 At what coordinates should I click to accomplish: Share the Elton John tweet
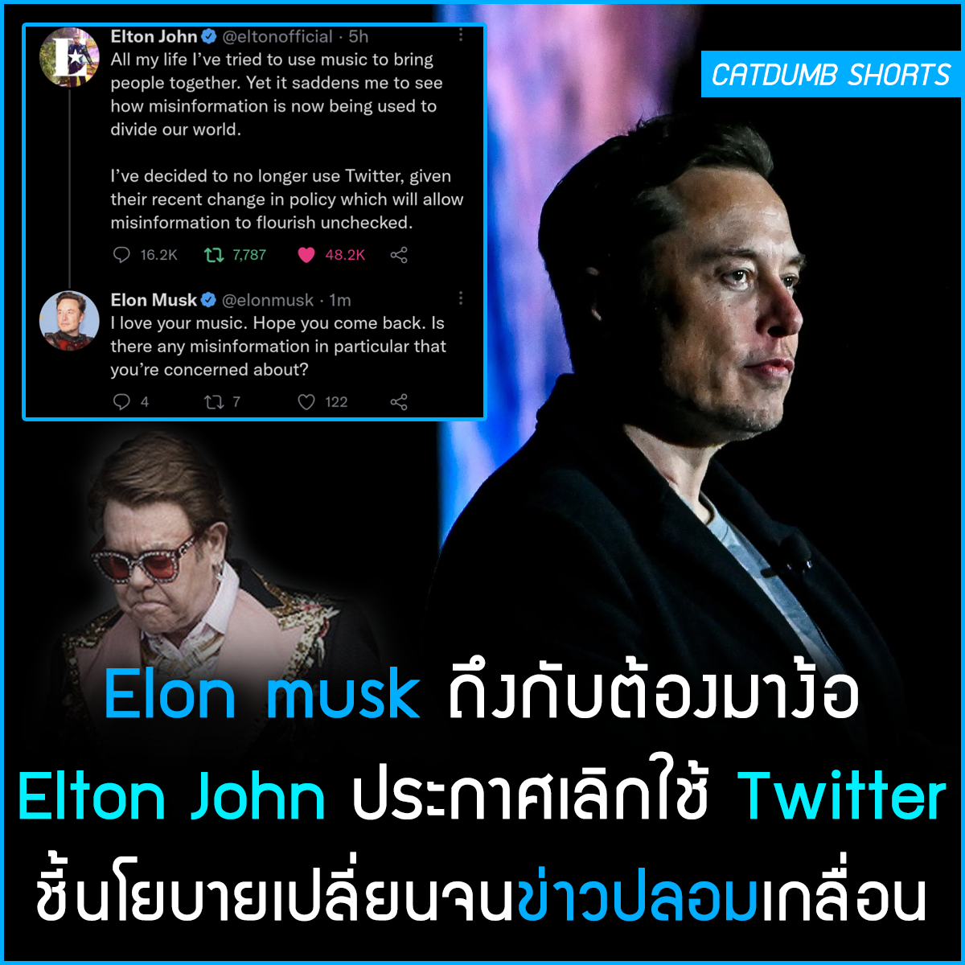point(399,255)
